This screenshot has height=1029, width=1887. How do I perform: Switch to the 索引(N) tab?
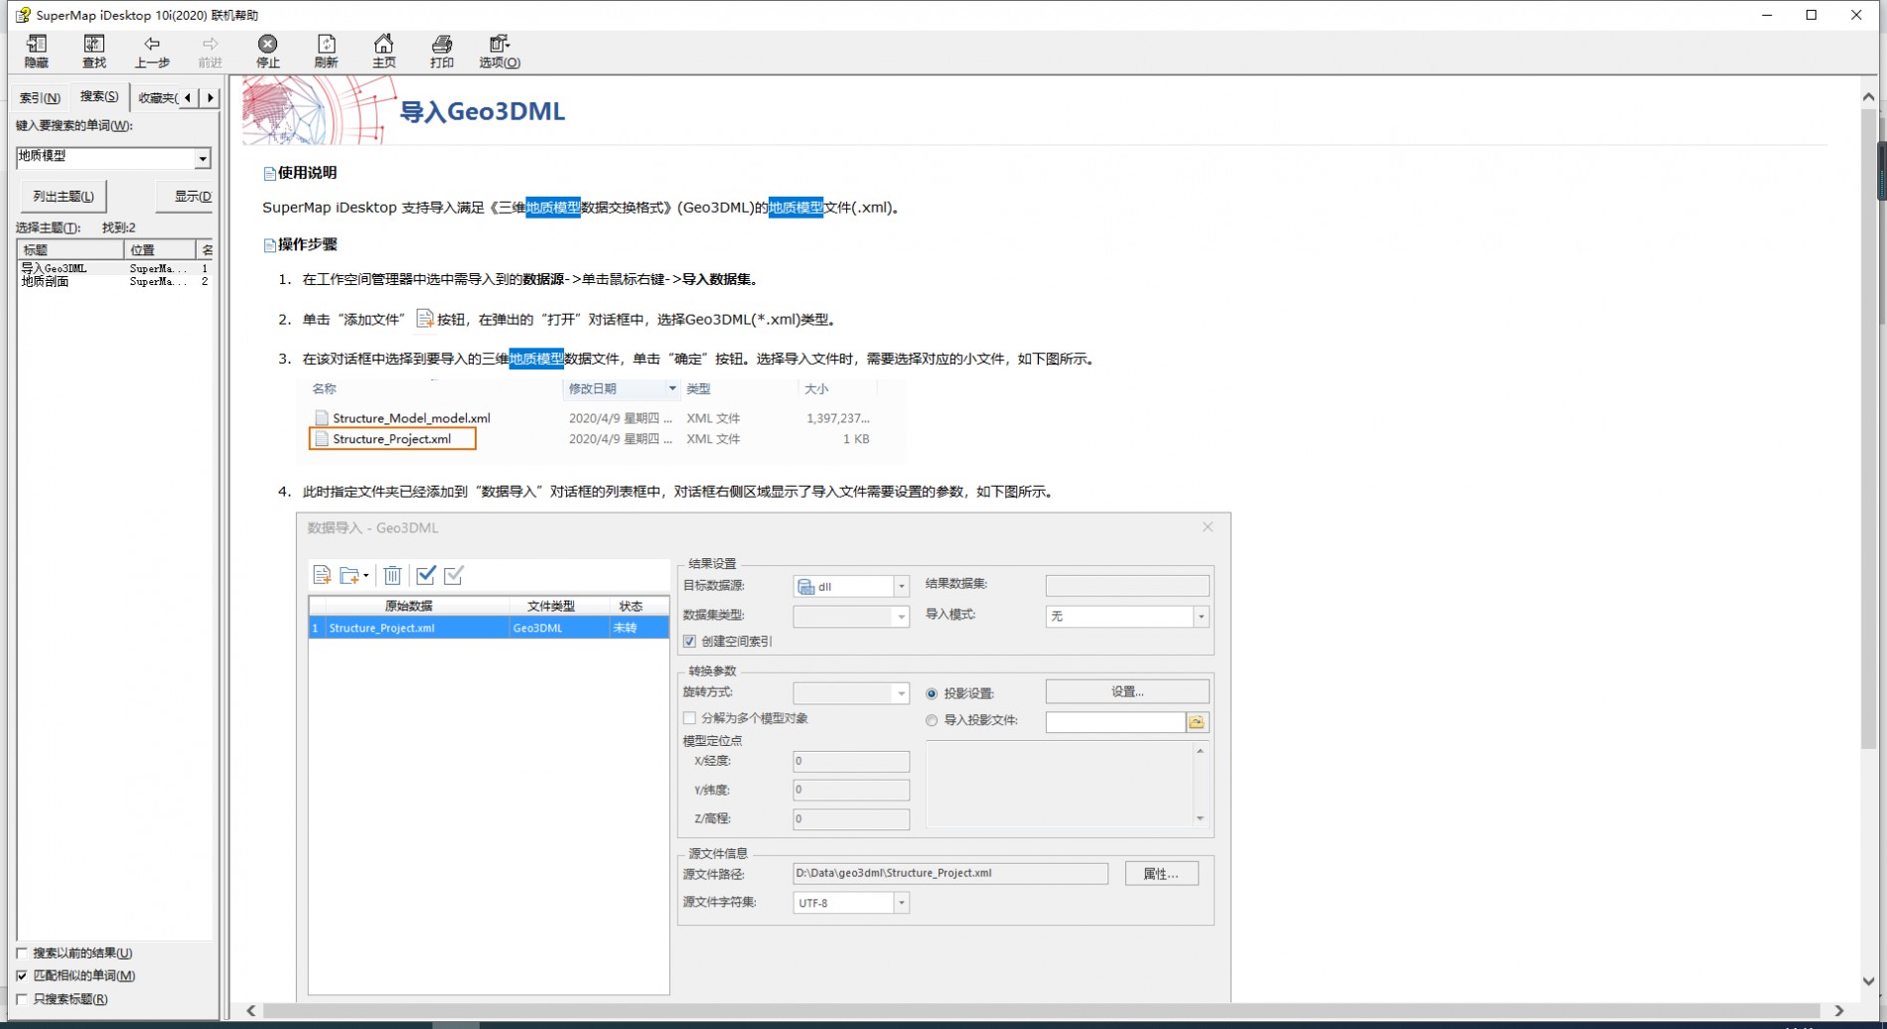[x=40, y=97]
